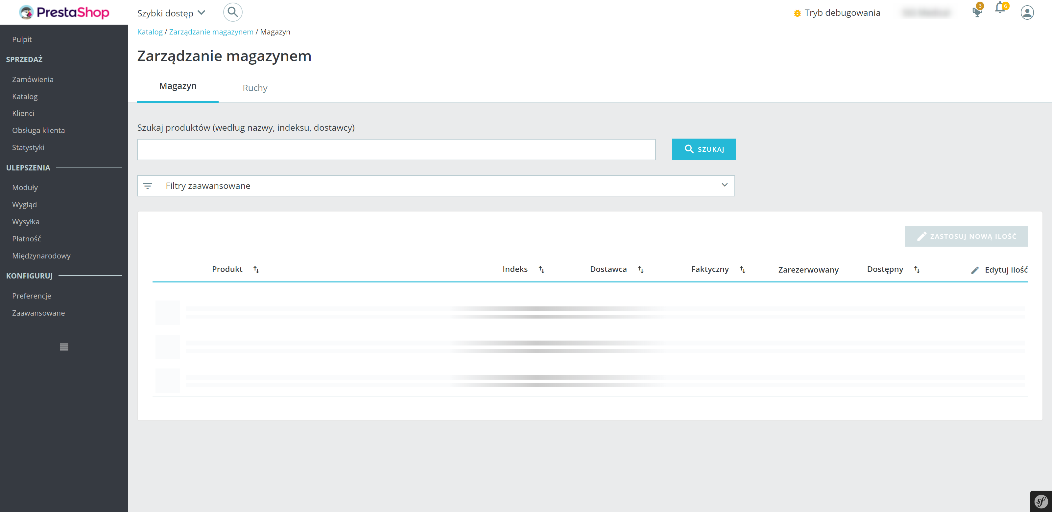Switch to the Ruchy tab
Viewport: 1052px width, 512px height.
[255, 88]
